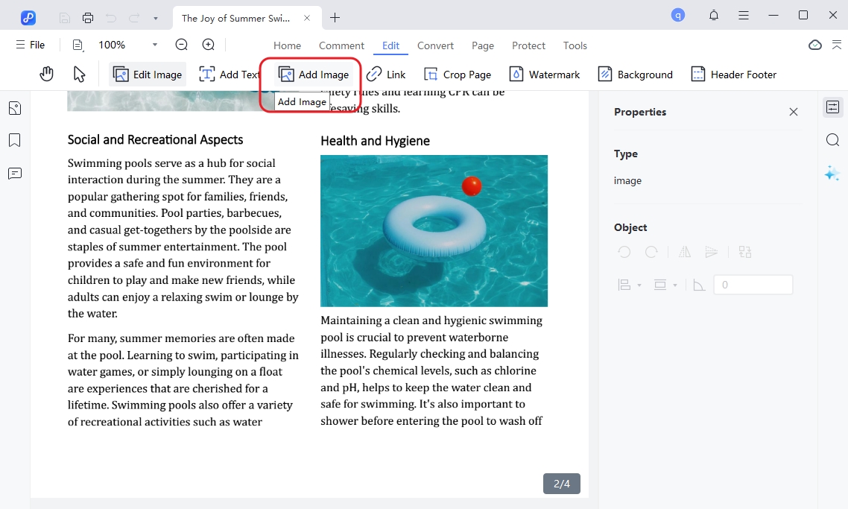Select the Crop Page tool
Viewport: 848px width, 509px height.
(x=457, y=74)
